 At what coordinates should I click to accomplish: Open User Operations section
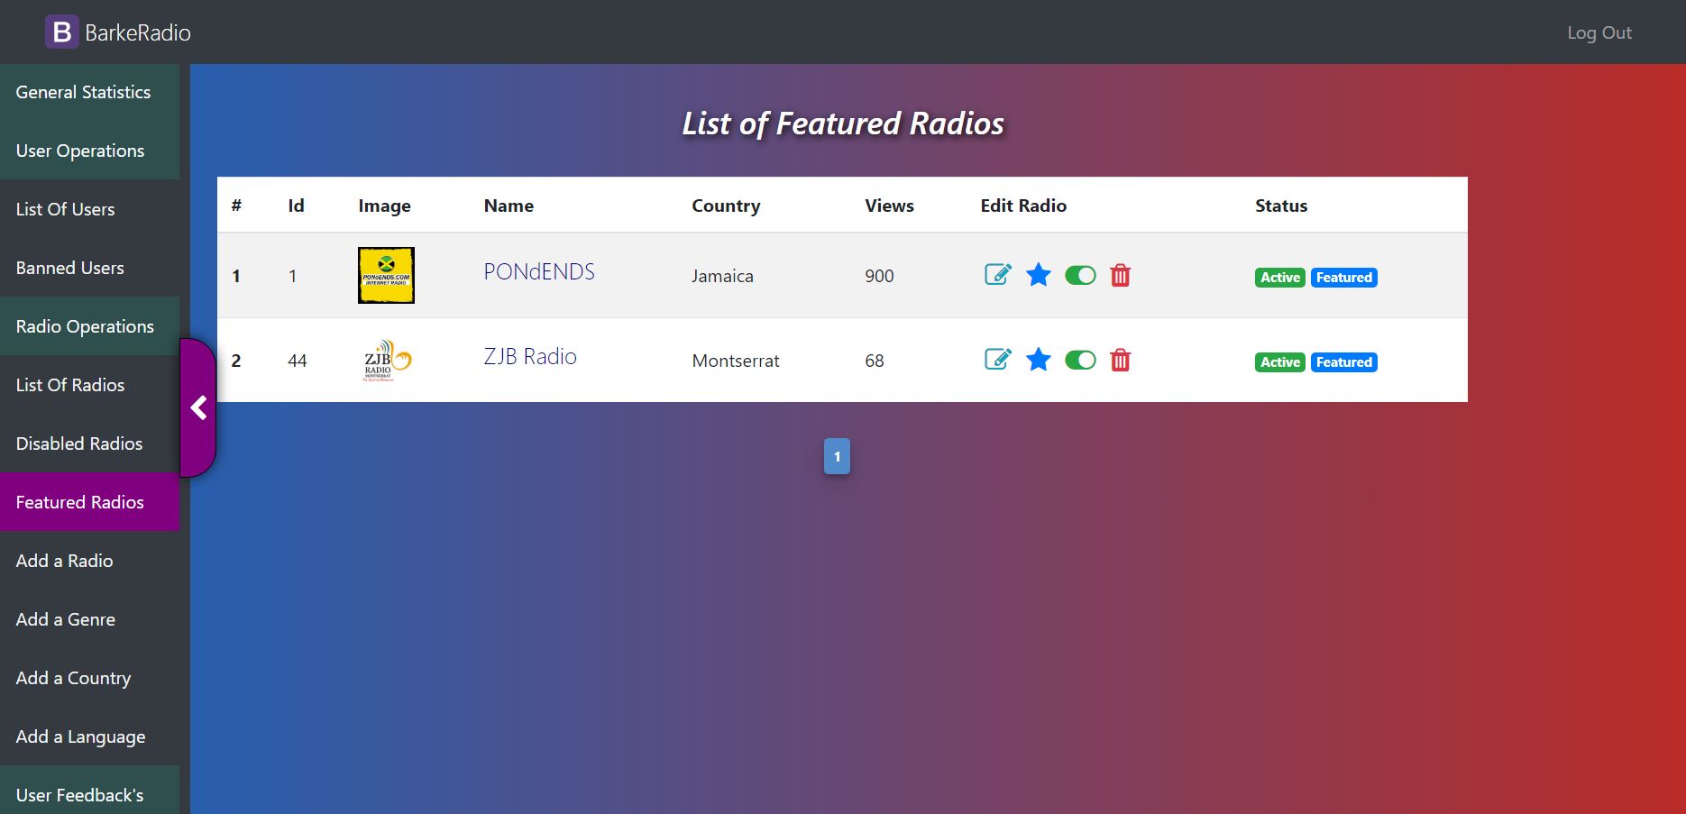[89, 151]
